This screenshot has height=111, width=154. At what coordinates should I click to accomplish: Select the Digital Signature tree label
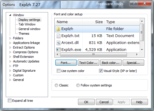pyautogui.click(x=24, y=71)
